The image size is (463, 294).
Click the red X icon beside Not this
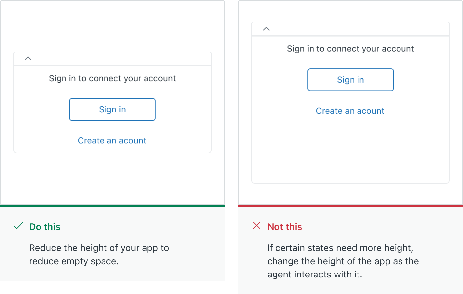pos(257,225)
